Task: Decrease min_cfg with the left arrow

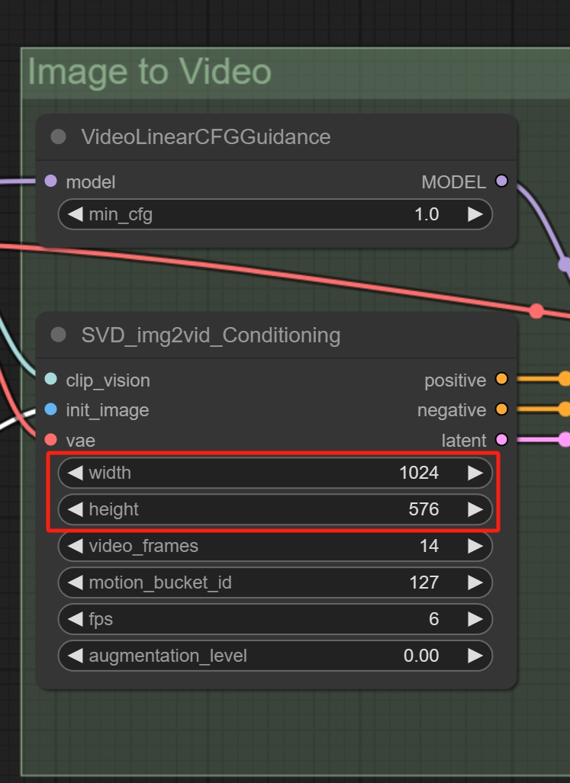Action: click(75, 214)
